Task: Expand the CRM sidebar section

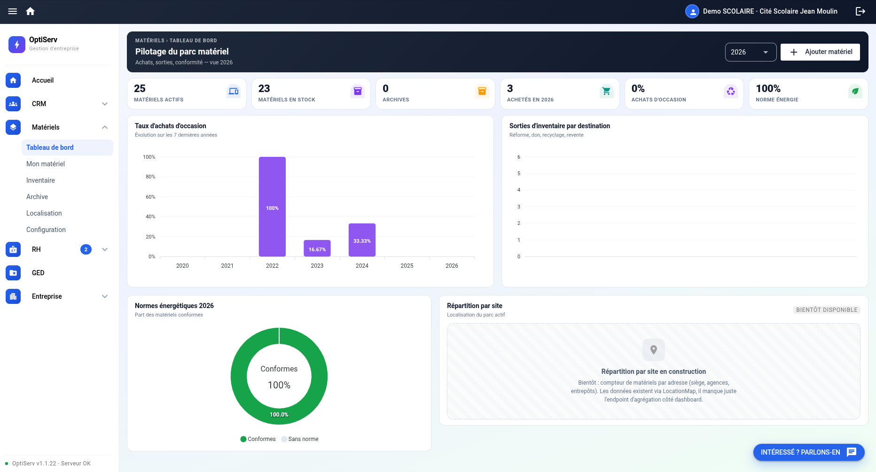Action: (x=105, y=104)
